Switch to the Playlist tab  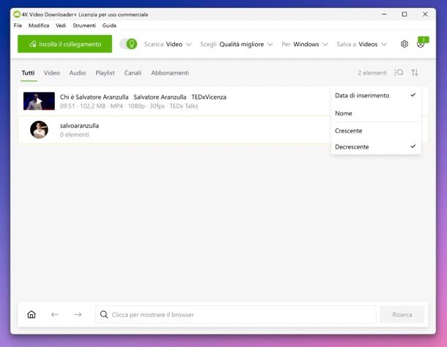coord(105,73)
